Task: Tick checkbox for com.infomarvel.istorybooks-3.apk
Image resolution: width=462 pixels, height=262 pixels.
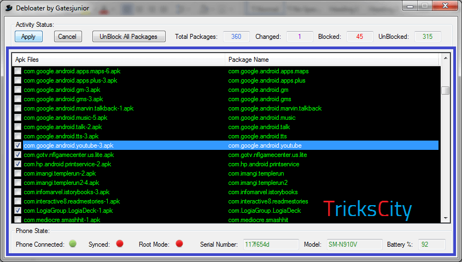Action: 18,192
